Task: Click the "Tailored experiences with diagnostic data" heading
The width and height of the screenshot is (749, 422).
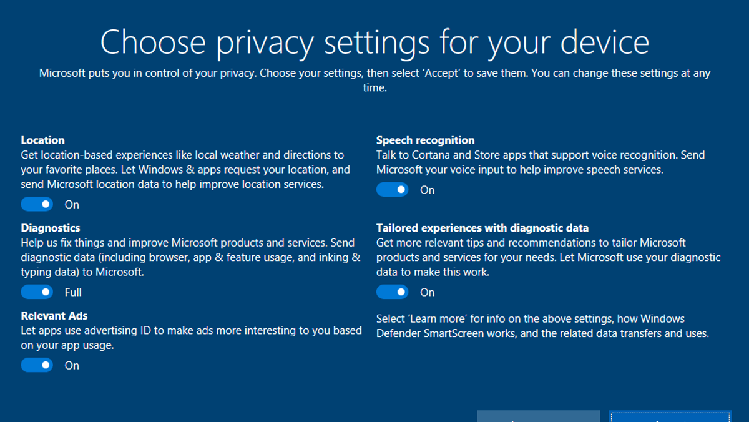Action: click(482, 228)
